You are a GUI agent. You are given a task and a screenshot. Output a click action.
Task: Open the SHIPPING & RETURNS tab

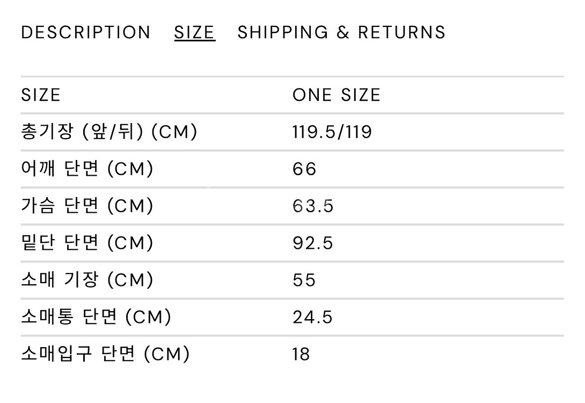[x=341, y=32]
